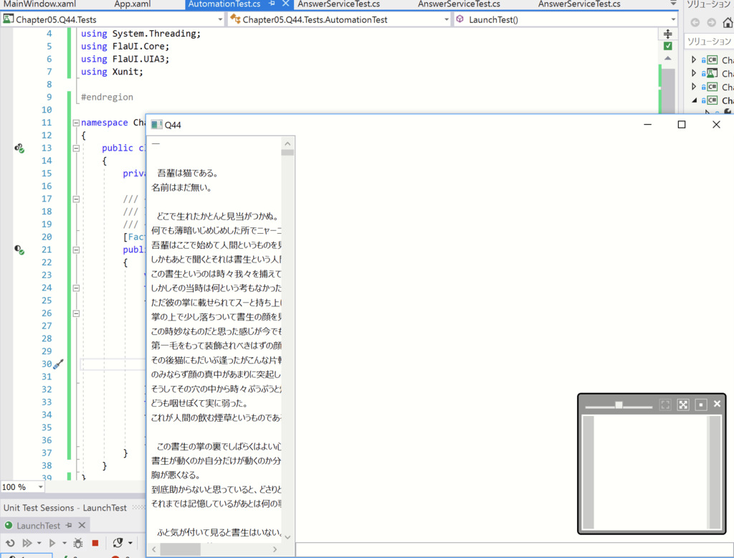Collapse the comment block on line 17
Screen dimensions: 734x558
[76, 199]
